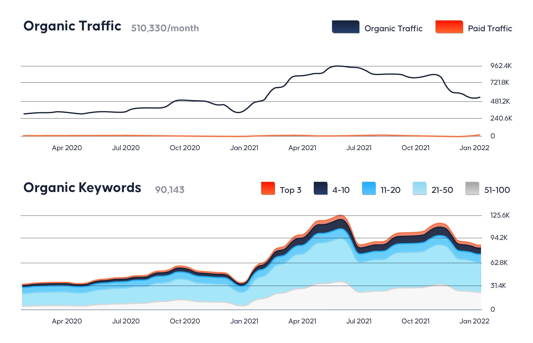
Task: Click the '94.2K' keywords axis label
Action: pyautogui.click(x=499, y=238)
